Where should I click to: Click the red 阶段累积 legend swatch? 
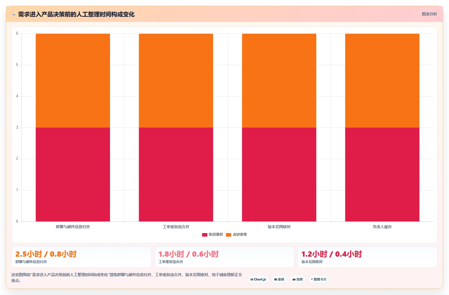[x=205, y=235]
